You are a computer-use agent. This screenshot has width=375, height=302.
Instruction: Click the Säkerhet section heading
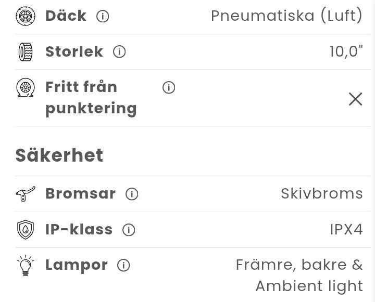coord(59,155)
